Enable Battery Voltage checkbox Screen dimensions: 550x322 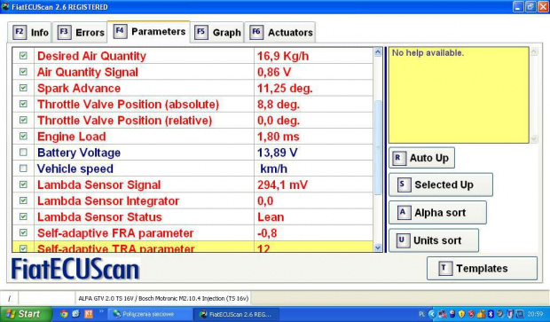(x=23, y=153)
